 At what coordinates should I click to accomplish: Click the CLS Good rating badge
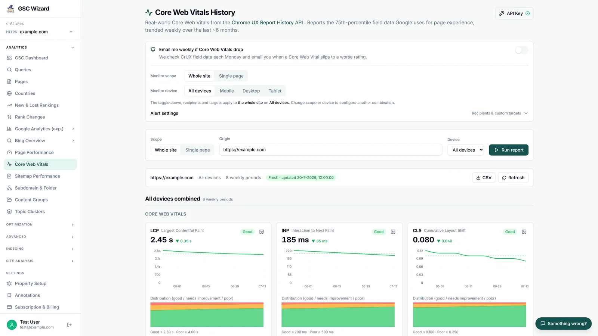[x=510, y=232]
